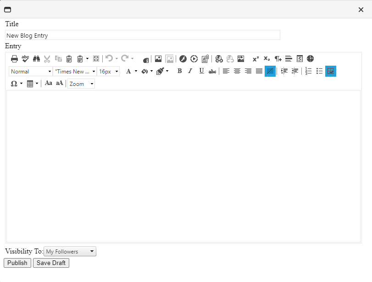Click the Title input field
The image size is (372, 282).
[x=142, y=35]
